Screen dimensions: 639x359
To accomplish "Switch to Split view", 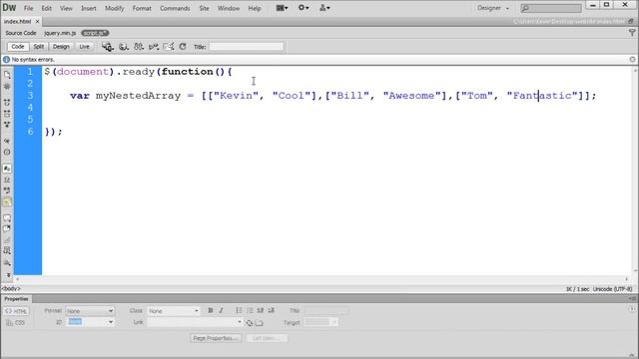I will 38,47.
